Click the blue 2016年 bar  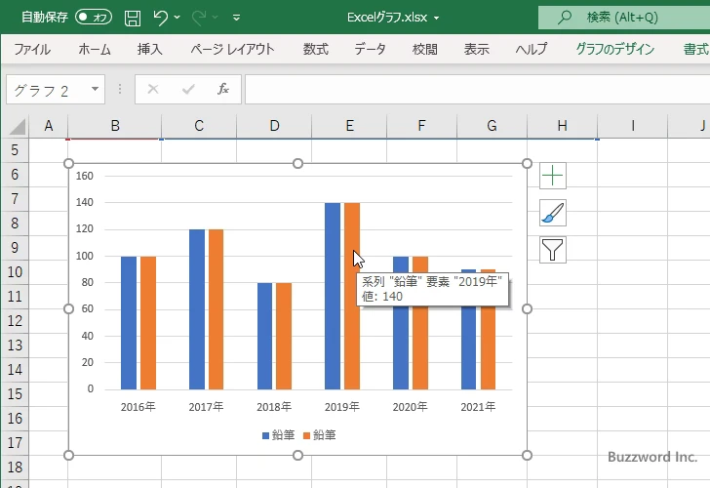click(x=129, y=323)
